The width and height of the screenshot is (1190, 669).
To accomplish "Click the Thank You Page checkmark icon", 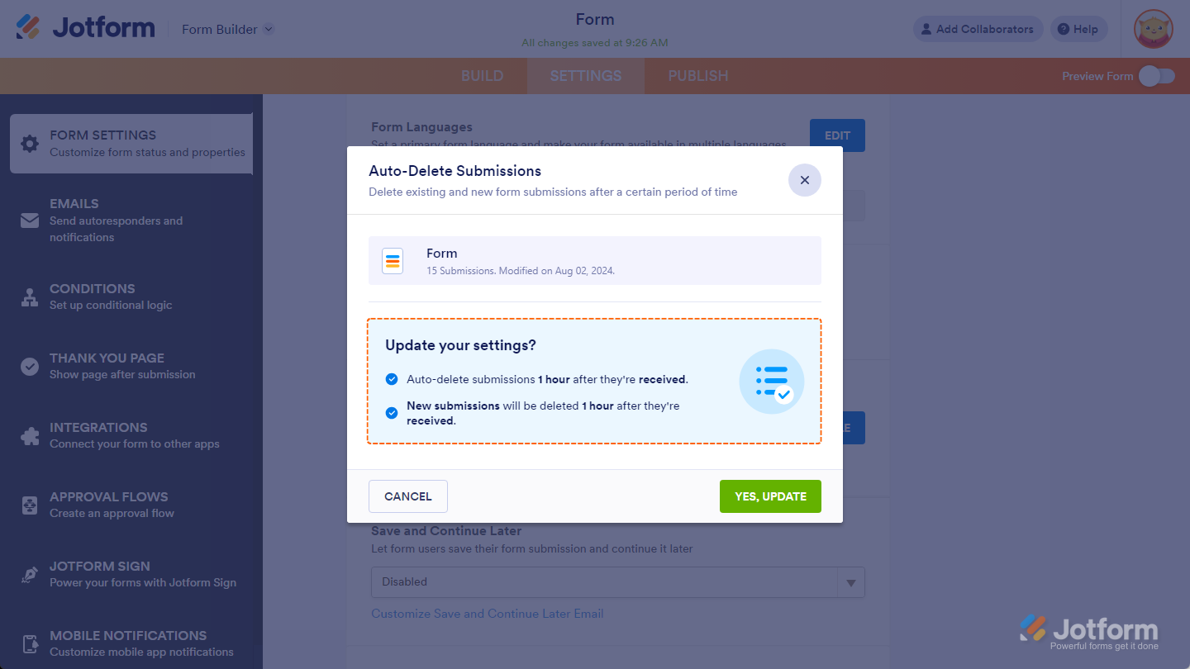I will pos(29,366).
